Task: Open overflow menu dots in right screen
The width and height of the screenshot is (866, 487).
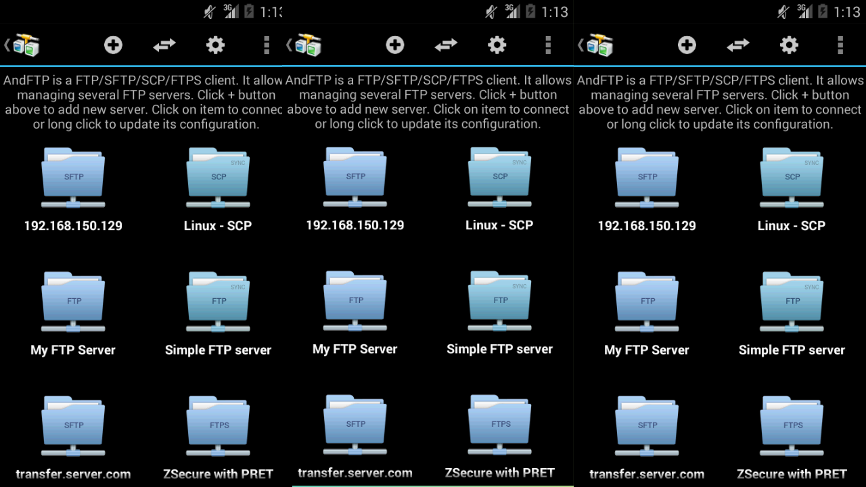Action: [840, 45]
